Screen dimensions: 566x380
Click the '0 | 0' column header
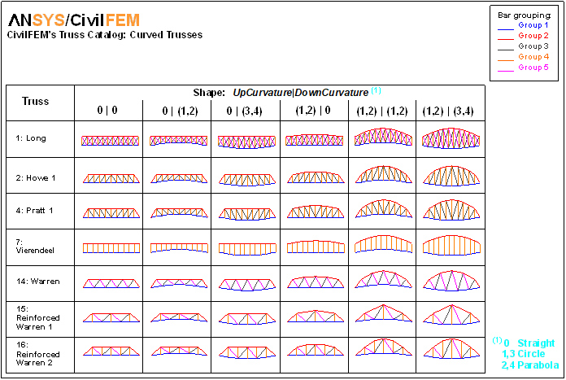coord(108,110)
